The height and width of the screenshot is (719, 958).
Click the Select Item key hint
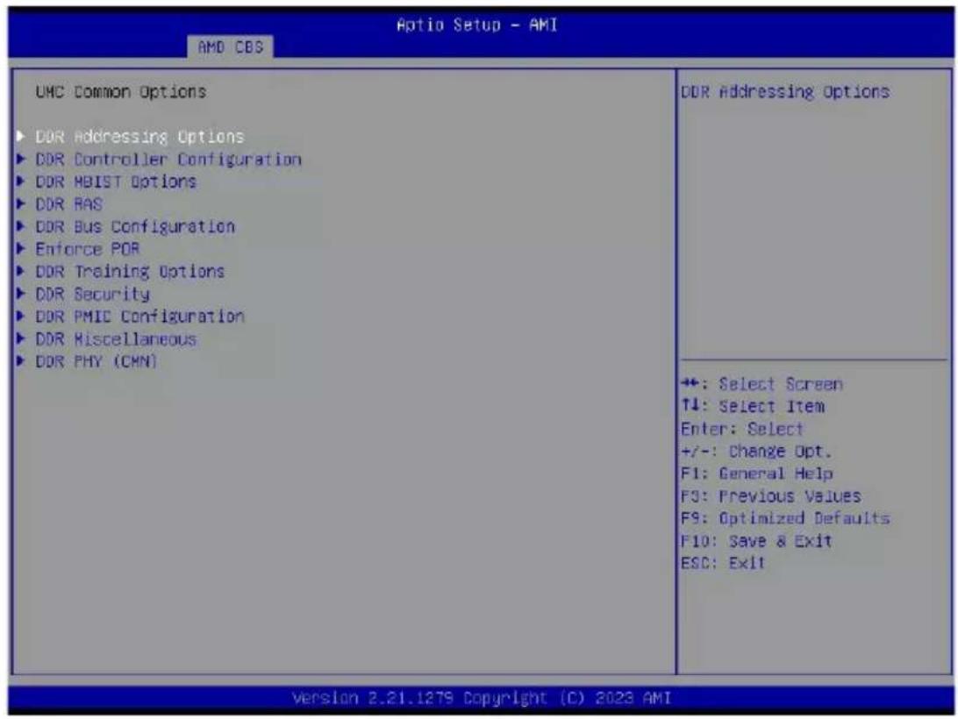click(753, 406)
